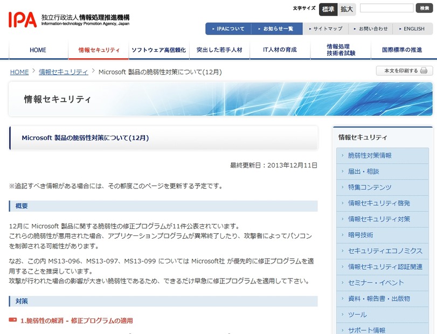Viewport: 437px width, 334px height.
Task: Click the 検索 search button
Action: 425,8
